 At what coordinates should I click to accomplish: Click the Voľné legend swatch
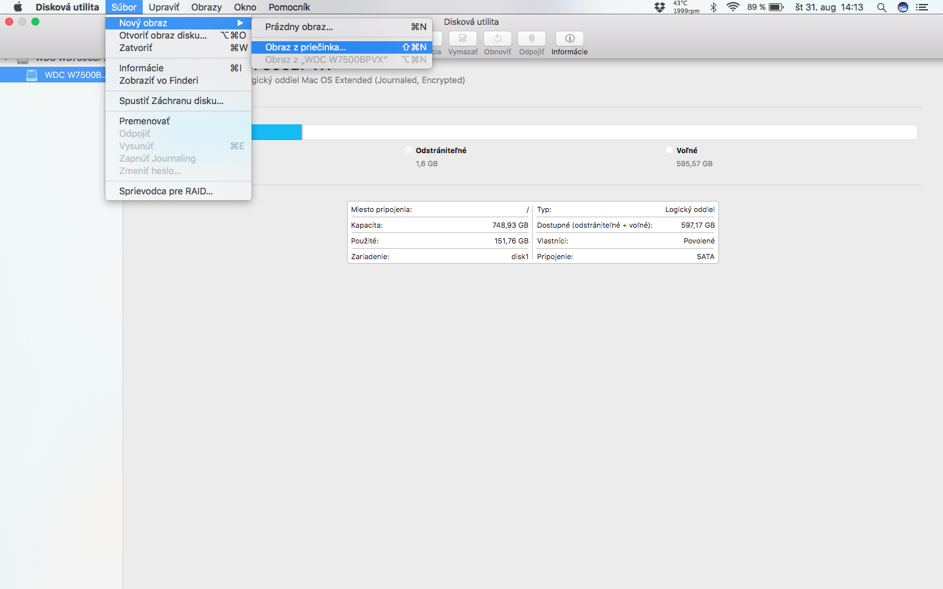669,151
